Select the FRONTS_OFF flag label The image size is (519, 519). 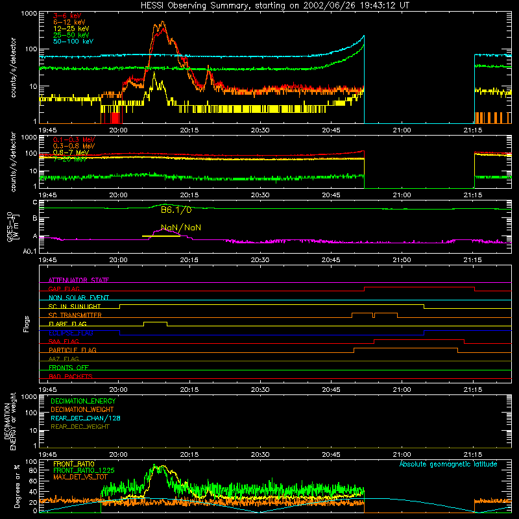pyautogui.click(x=69, y=367)
